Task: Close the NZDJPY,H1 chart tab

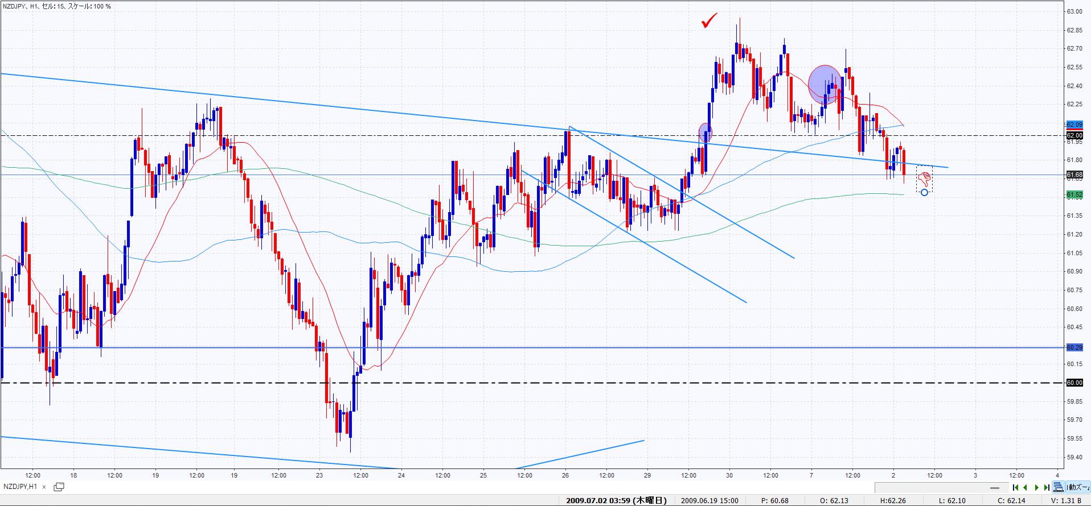Action: pos(45,487)
